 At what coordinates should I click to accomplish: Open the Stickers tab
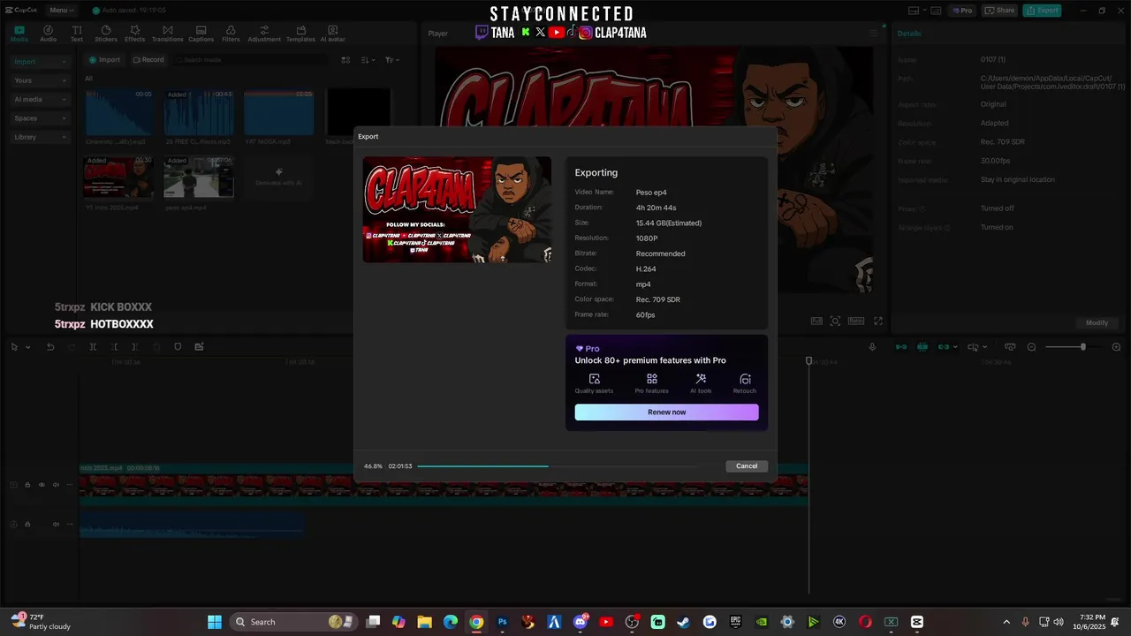106,34
